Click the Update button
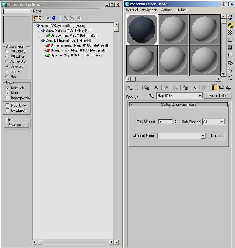Image resolution: width=235 pixels, height=248 pixels. (217, 136)
